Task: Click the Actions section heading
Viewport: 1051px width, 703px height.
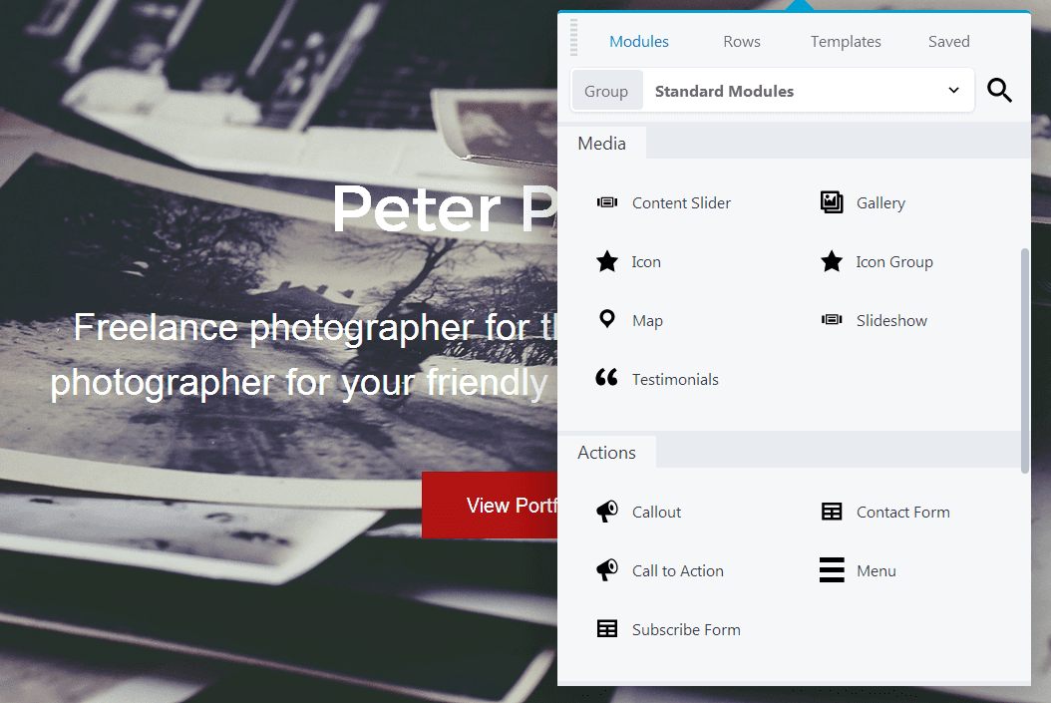Action: (606, 453)
